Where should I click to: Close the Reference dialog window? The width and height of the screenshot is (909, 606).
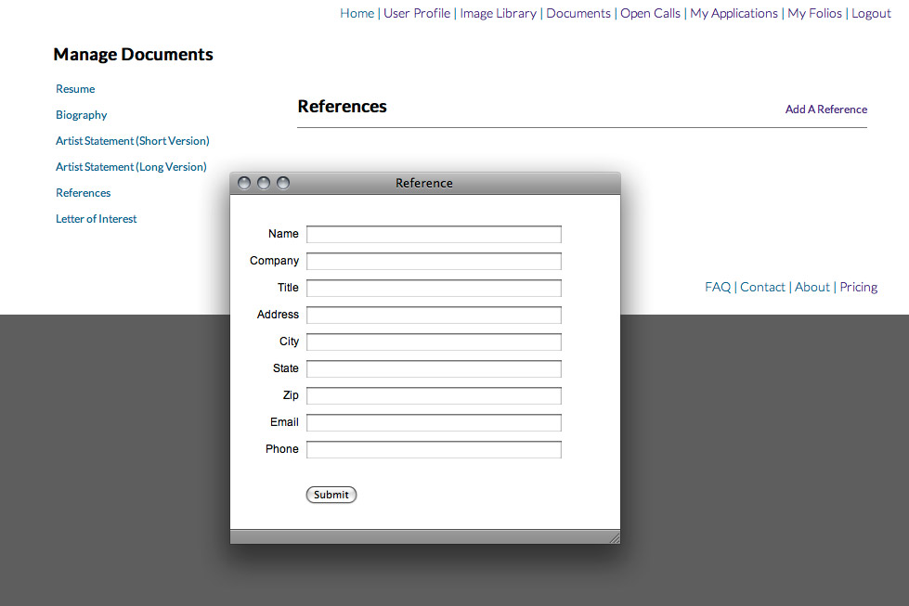click(x=244, y=183)
